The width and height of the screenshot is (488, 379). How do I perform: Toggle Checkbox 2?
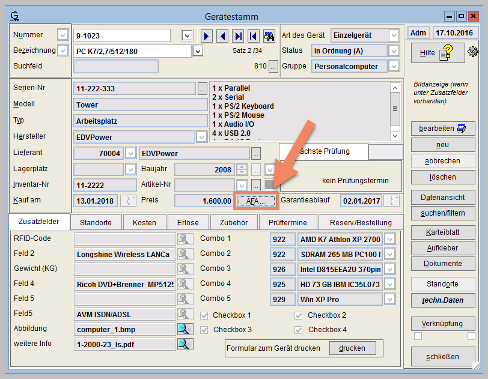pos(299,315)
